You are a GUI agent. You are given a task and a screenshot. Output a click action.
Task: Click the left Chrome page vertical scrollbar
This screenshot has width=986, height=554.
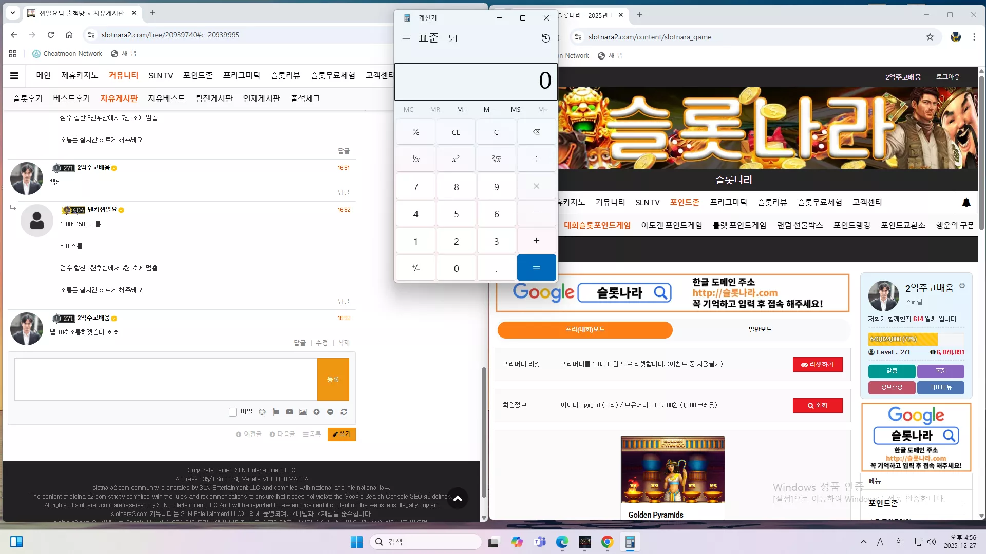click(483, 432)
